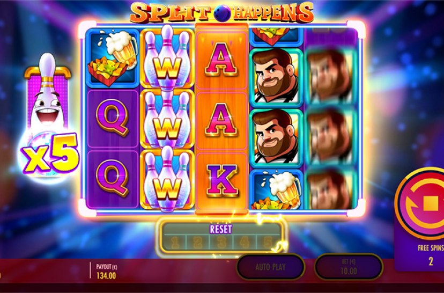Image resolution: width=444 pixels, height=293 pixels.
Task: Click the beer mug symbol bottom of fourth reel
Action: click(276, 189)
